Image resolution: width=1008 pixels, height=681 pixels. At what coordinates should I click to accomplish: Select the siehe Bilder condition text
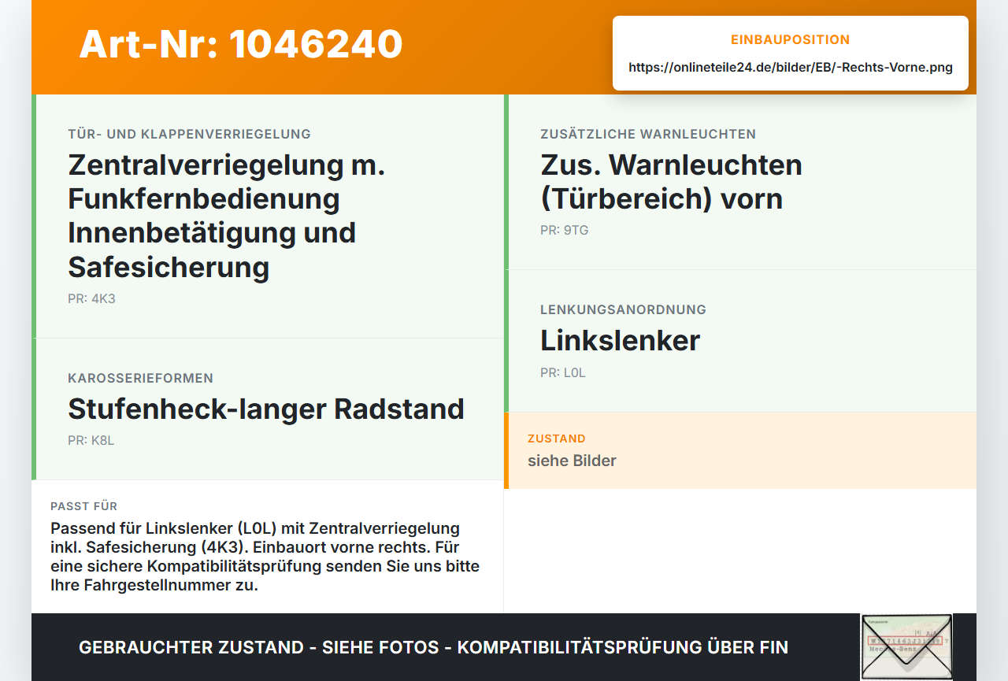coord(572,461)
